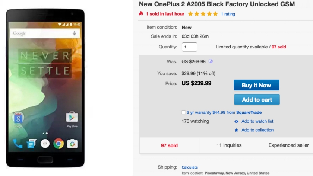Viewport: 313px width, 176px height.
Task: Click the blue phone dialer icon
Action: tap(18, 143)
